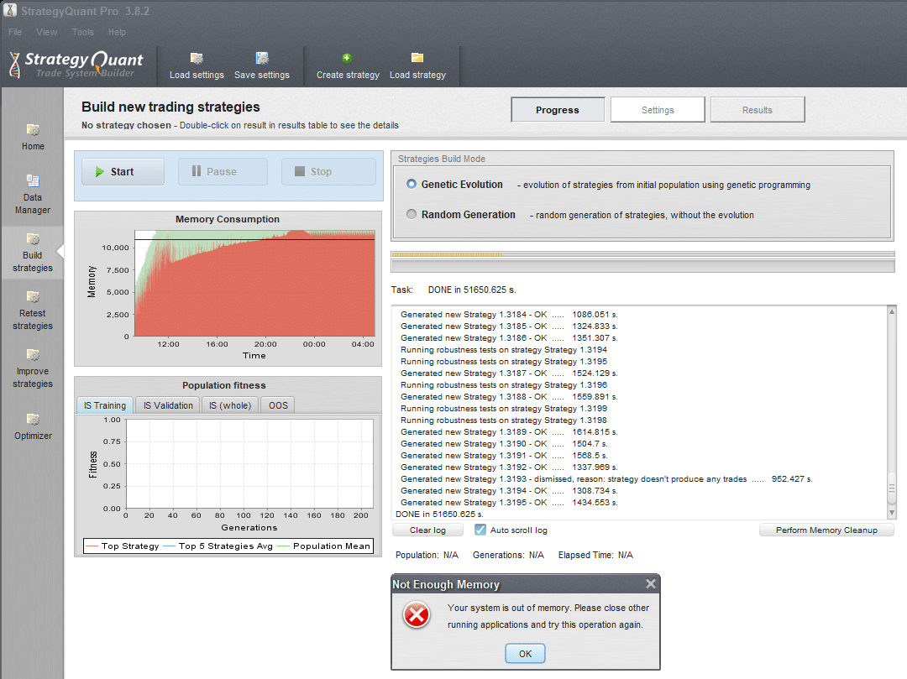The width and height of the screenshot is (907, 679).
Task: Click the log scrollbar down arrow
Action: point(892,513)
